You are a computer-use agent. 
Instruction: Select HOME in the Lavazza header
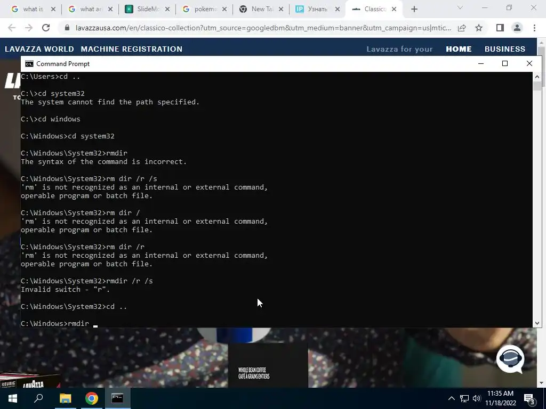[459, 49]
